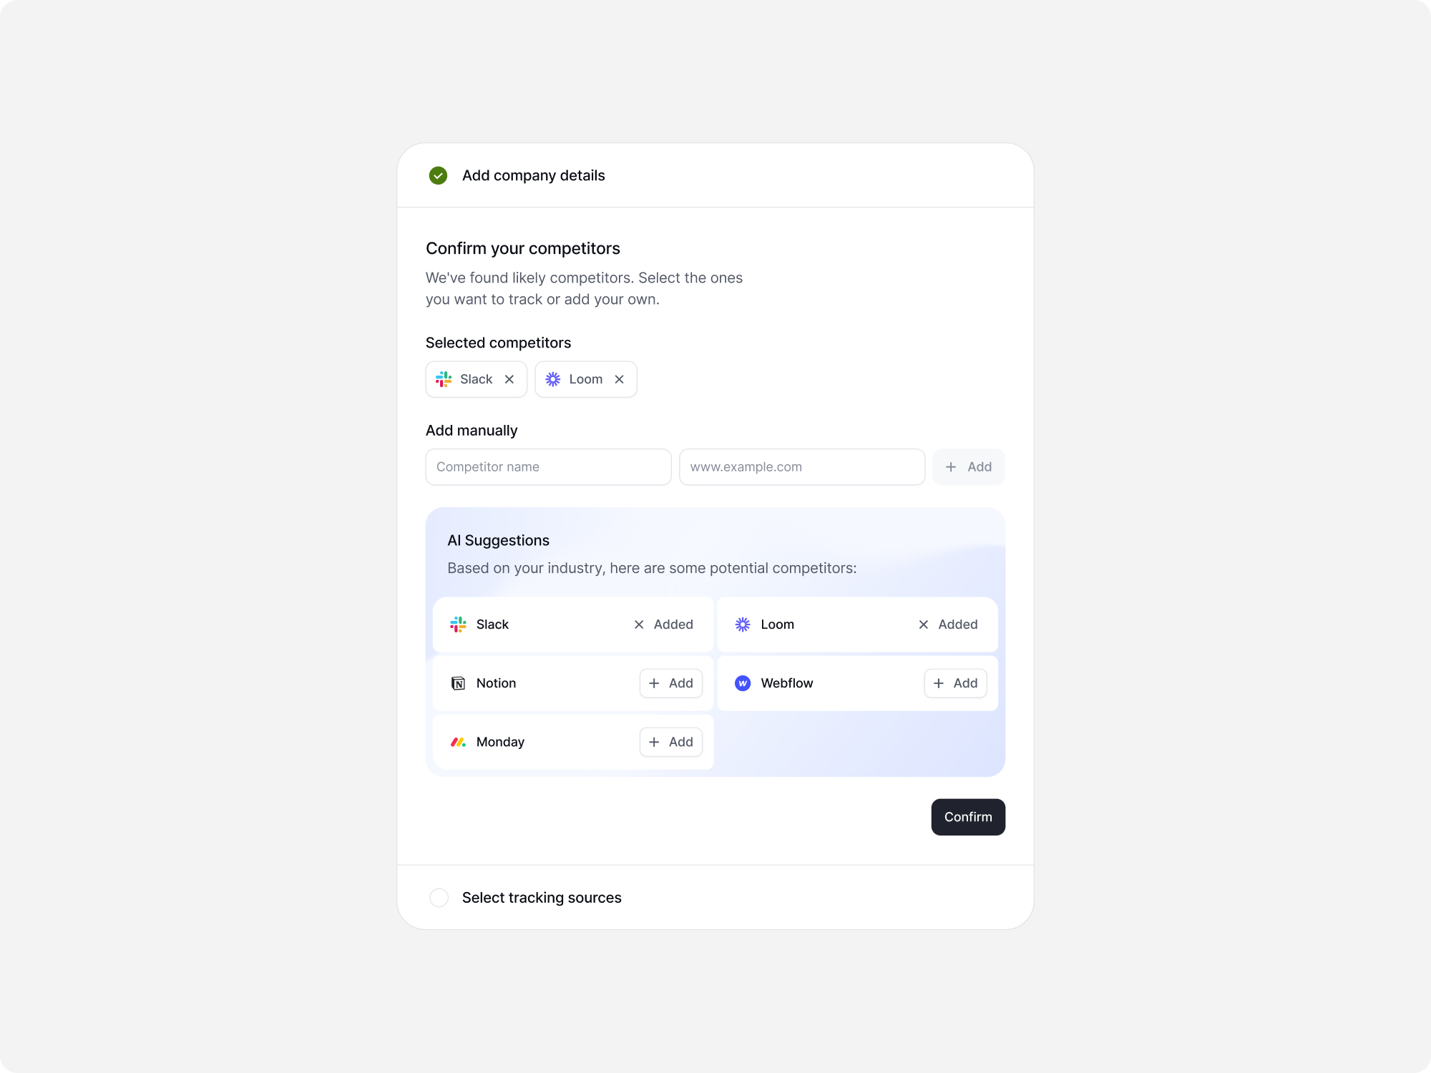The width and height of the screenshot is (1431, 1073).
Task: Open the Select tracking sources step
Action: click(x=715, y=898)
